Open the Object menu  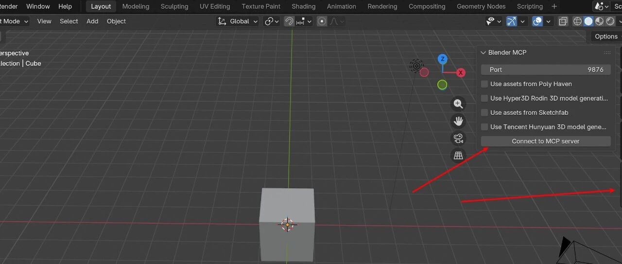pos(116,21)
